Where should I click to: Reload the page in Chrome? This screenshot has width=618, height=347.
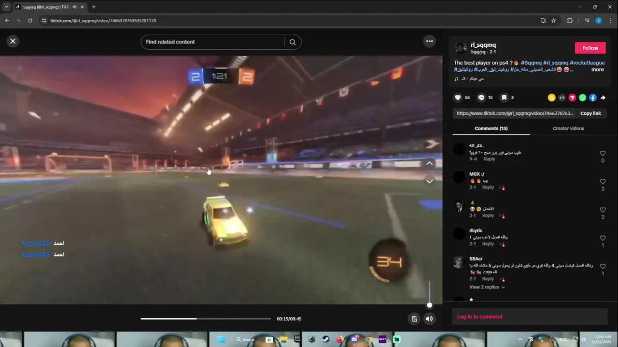tap(30, 21)
